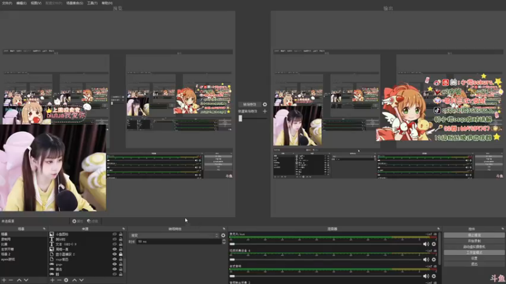Toggle the lock on gogo source
The image size is (506, 284).
click(x=121, y=264)
